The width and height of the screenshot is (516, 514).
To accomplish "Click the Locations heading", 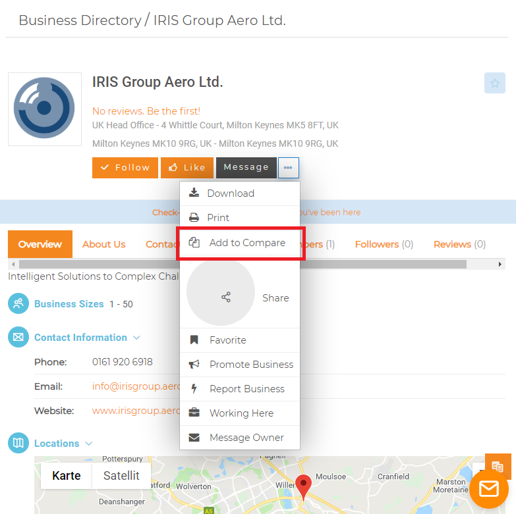I will click(x=57, y=444).
